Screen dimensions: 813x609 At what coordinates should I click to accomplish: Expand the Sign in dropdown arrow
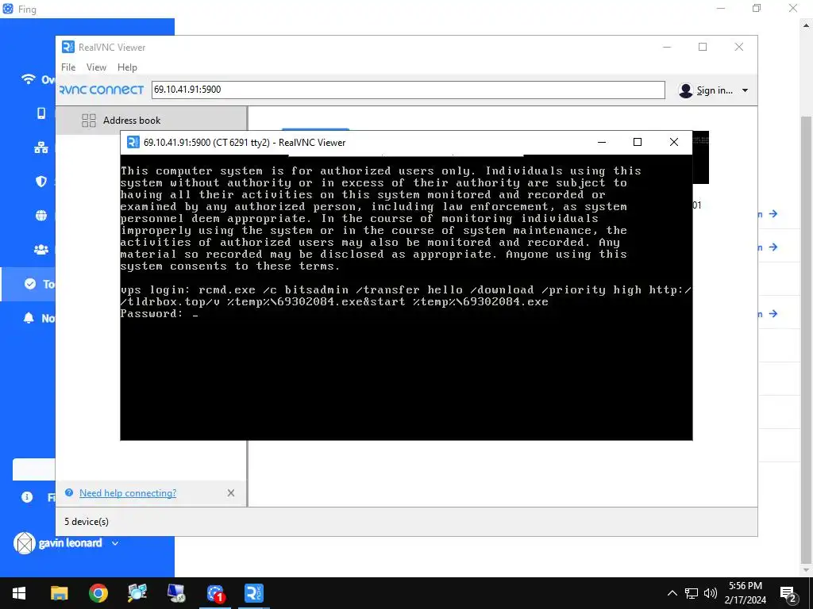[745, 90]
